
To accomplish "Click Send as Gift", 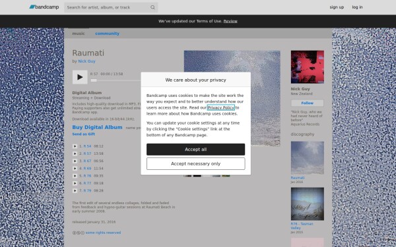I will pos(84,134).
